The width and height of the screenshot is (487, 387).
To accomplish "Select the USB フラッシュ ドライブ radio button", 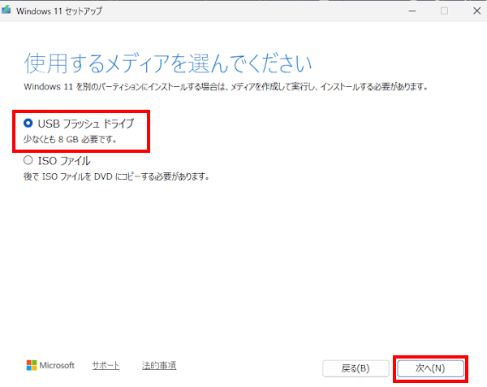I will (x=28, y=124).
